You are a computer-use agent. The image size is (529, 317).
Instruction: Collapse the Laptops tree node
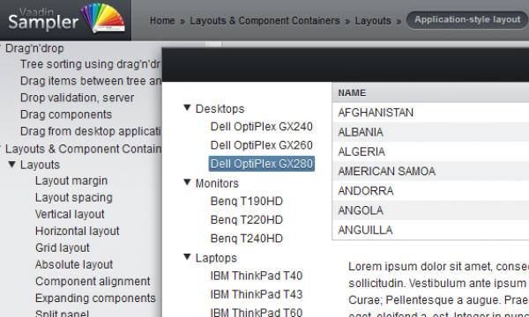(187, 257)
